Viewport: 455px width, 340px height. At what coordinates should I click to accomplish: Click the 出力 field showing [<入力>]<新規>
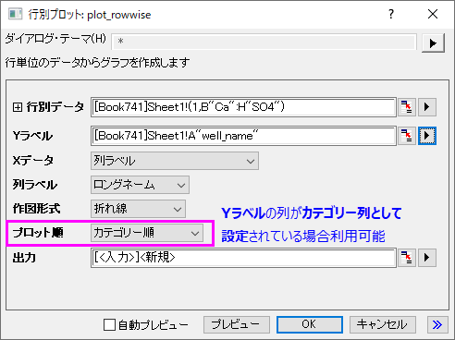[x=243, y=258]
